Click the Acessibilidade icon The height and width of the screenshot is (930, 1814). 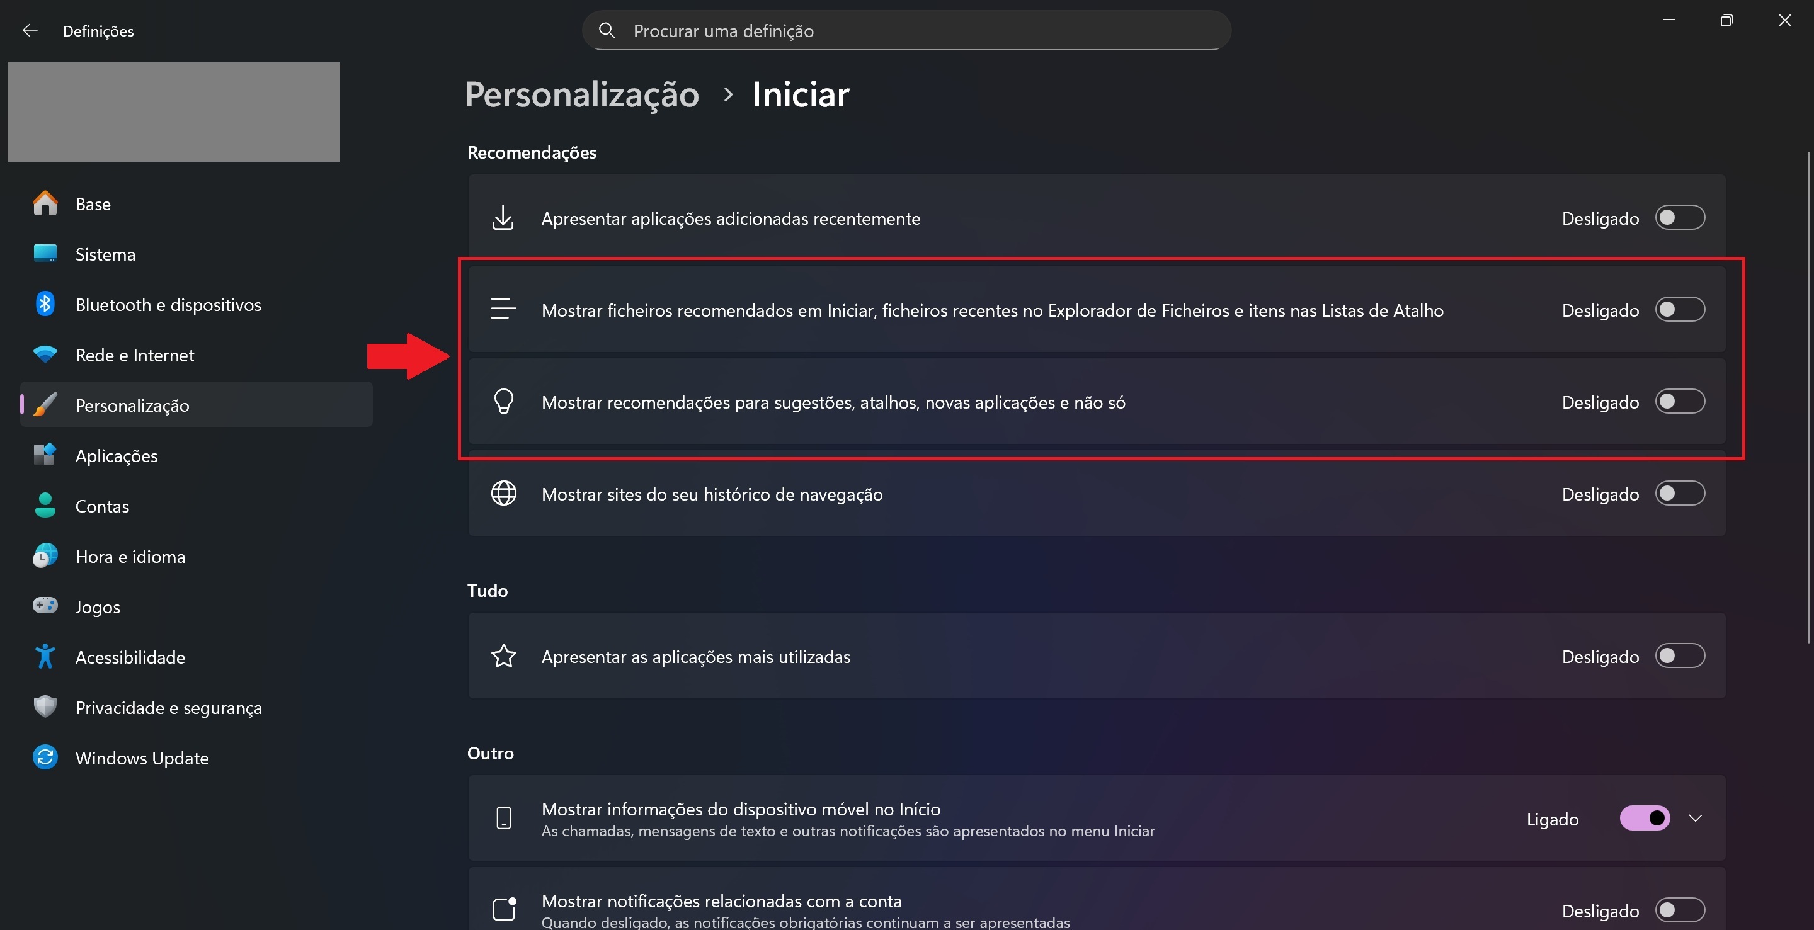tap(45, 656)
